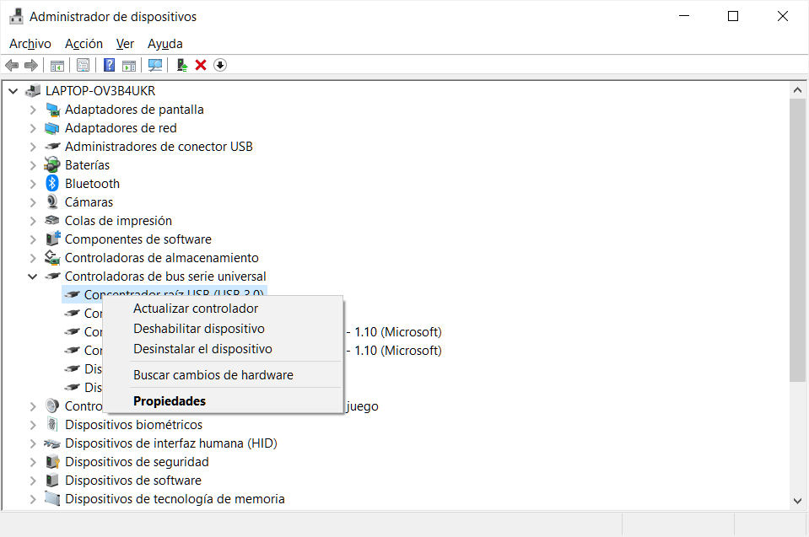Viewport: 809px width, 537px height.
Task: Expand the Cámaras category
Action: point(33,202)
